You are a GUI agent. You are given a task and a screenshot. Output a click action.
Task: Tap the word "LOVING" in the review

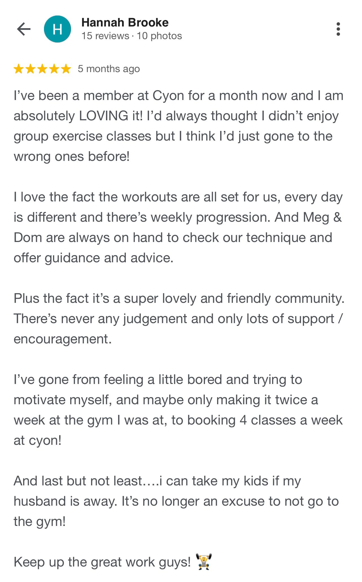point(103,116)
